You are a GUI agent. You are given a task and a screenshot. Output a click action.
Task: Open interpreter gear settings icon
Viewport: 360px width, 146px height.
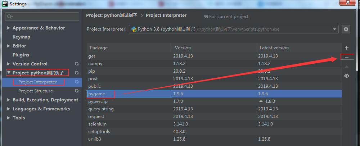point(346,29)
